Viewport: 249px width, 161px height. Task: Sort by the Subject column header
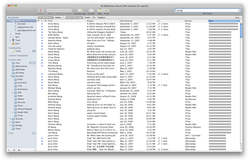coord(103,21)
